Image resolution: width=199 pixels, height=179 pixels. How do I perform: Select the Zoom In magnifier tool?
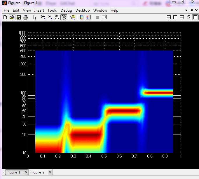(43, 17)
